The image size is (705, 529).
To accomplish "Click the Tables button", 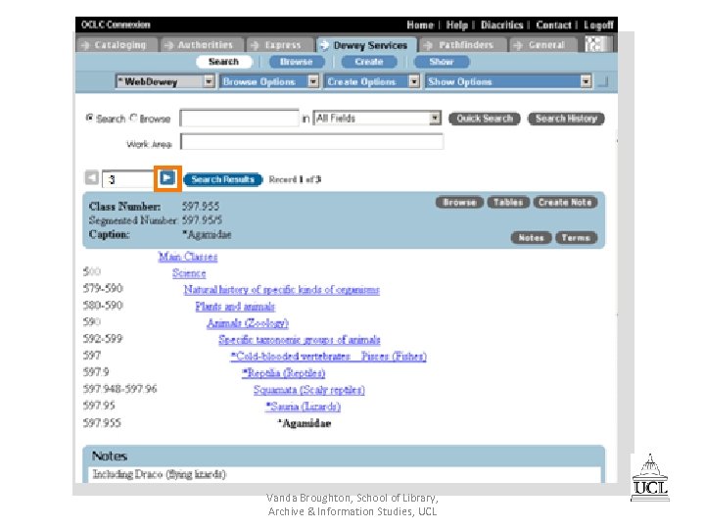I will (x=508, y=203).
